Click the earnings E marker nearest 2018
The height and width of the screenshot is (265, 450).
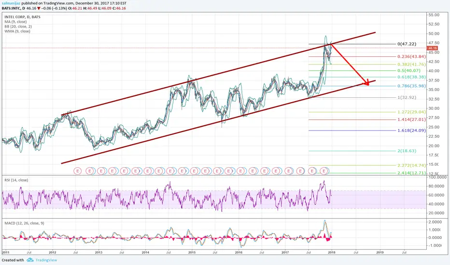[324, 171]
